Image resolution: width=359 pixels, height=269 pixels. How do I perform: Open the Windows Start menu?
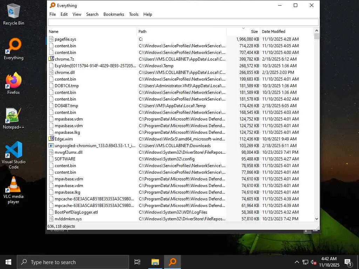pos(8,262)
